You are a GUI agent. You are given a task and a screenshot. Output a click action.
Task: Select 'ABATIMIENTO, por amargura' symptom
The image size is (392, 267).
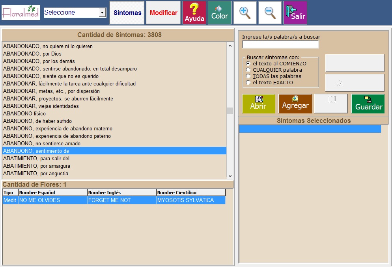114,166
